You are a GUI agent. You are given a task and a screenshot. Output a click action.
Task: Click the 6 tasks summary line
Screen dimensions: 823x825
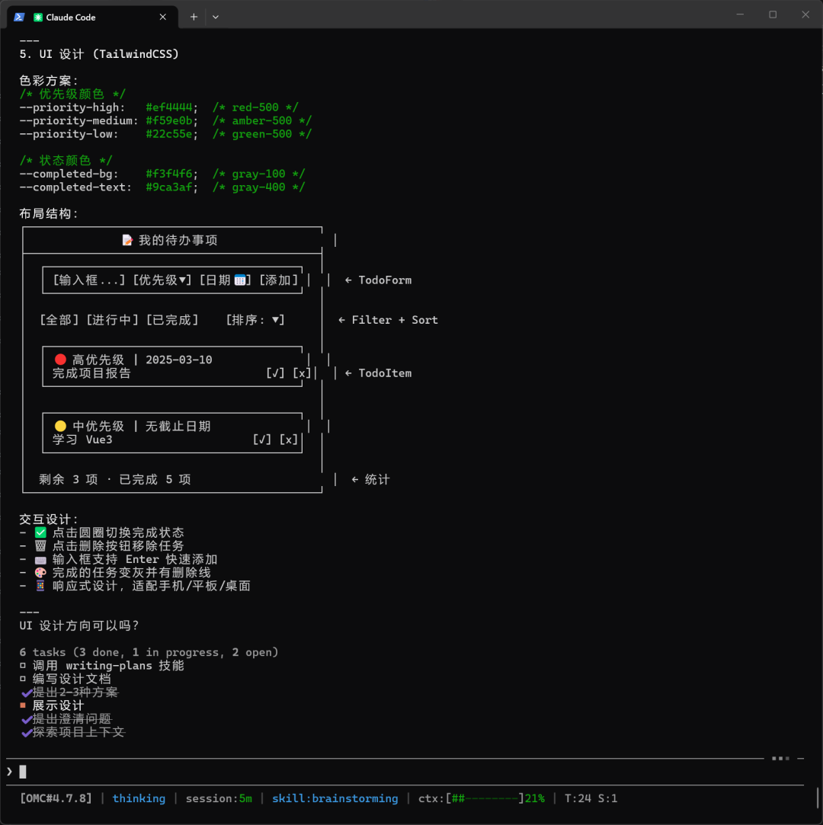(x=149, y=652)
